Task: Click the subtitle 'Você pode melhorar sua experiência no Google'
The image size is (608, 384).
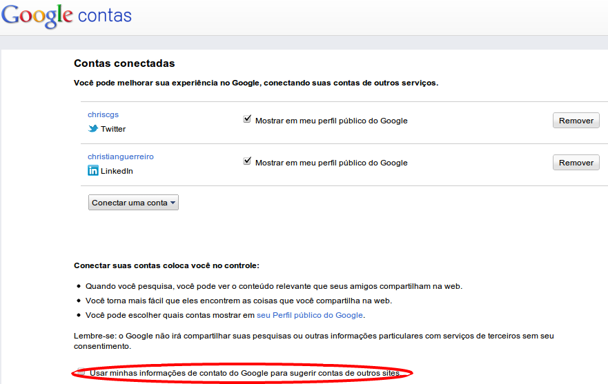Action: [256, 83]
